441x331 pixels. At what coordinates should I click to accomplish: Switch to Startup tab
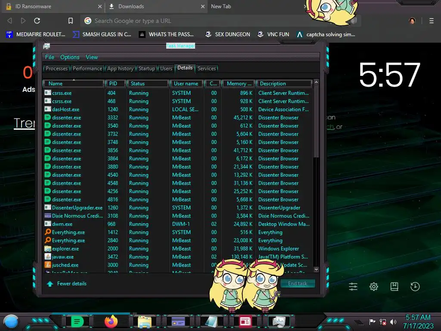(146, 69)
